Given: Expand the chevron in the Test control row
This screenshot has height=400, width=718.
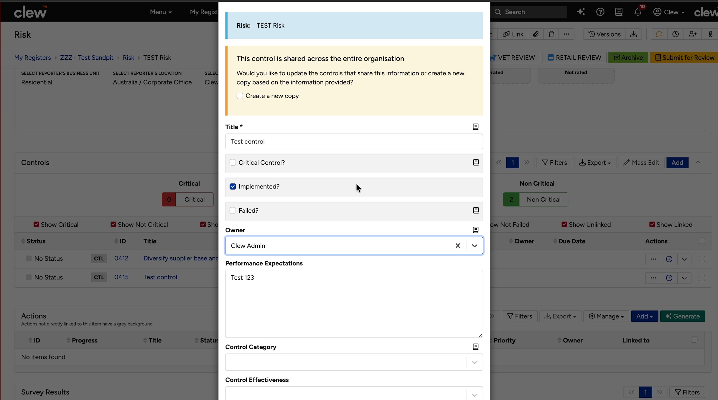Looking at the screenshot, I should coord(684,278).
